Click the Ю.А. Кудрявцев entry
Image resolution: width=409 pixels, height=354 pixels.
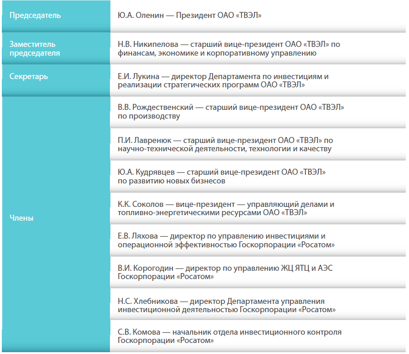tap(258, 177)
